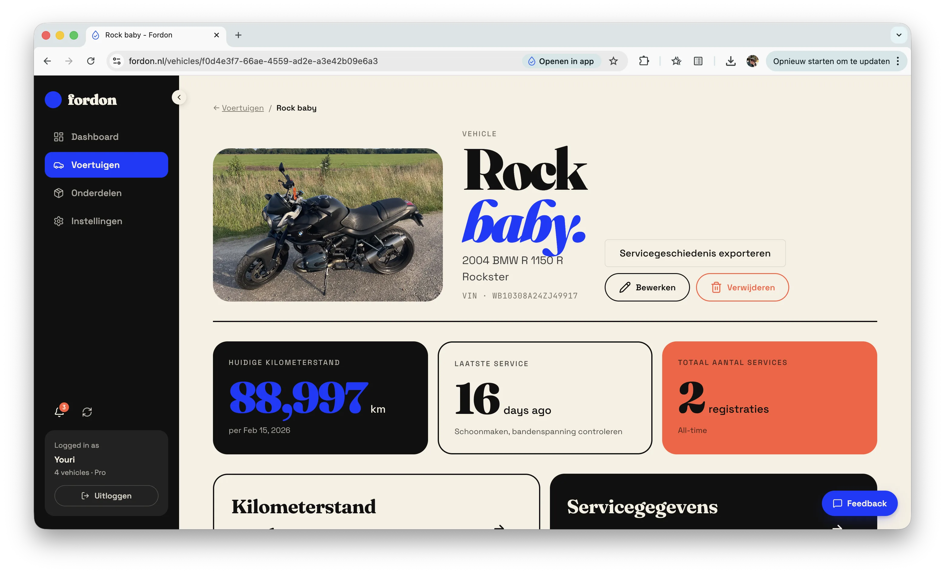
Task: Click Openen in app chip
Action: (x=561, y=61)
